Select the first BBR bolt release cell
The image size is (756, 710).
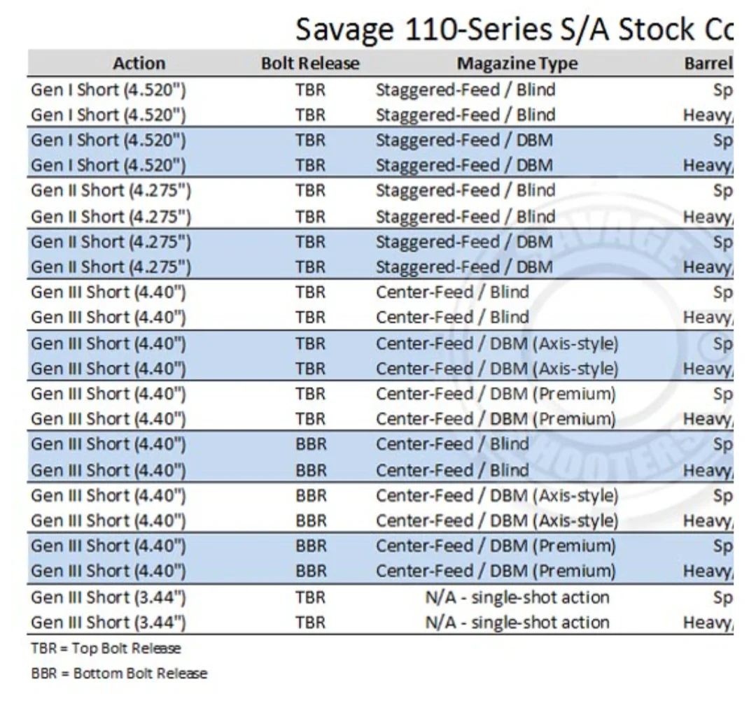pyautogui.click(x=311, y=444)
